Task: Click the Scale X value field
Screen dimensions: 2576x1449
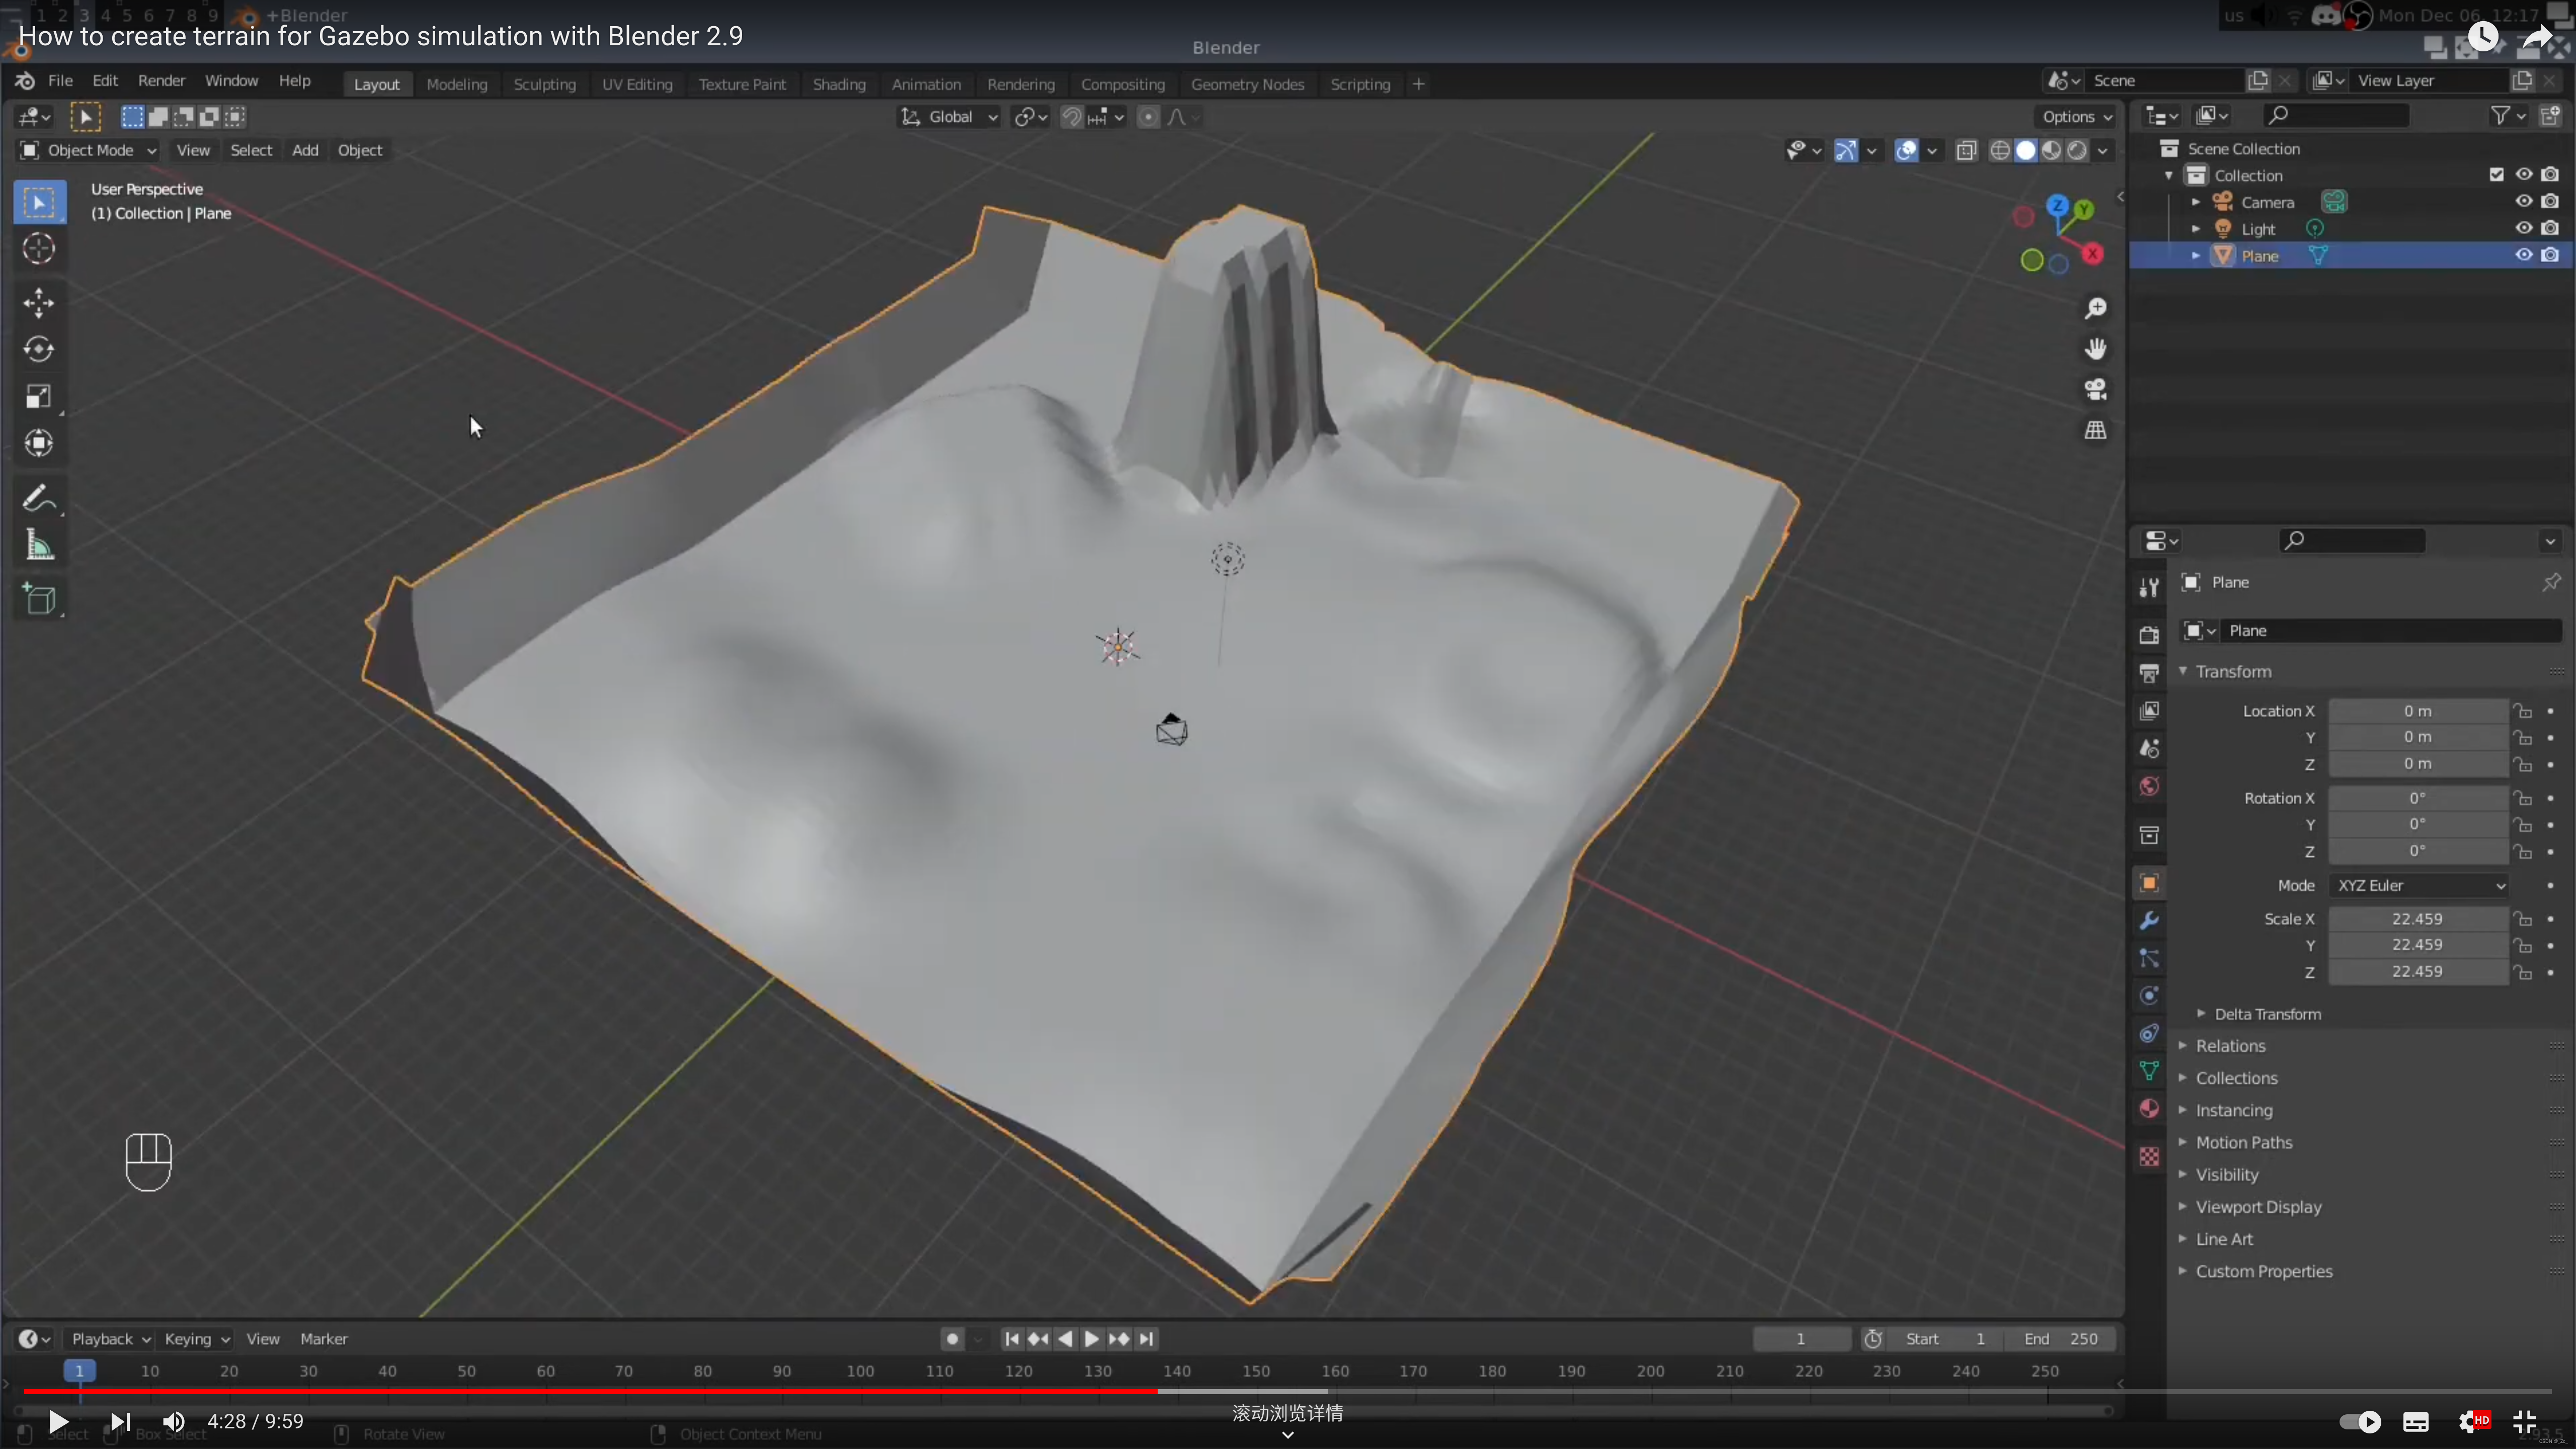Action: pyautogui.click(x=2417, y=919)
